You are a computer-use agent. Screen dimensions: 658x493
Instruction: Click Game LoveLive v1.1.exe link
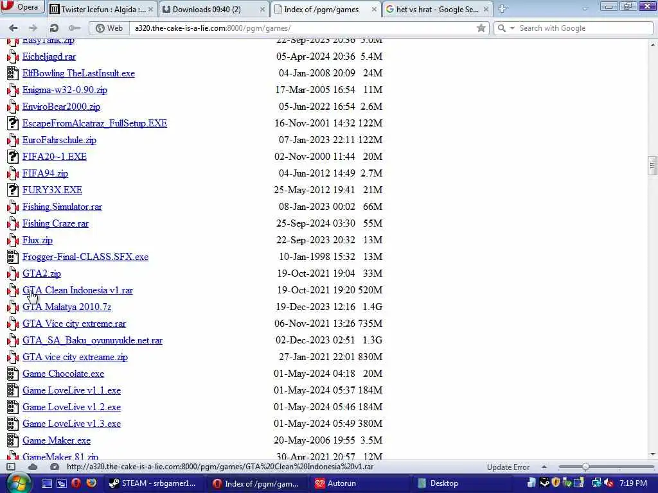click(x=71, y=390)
